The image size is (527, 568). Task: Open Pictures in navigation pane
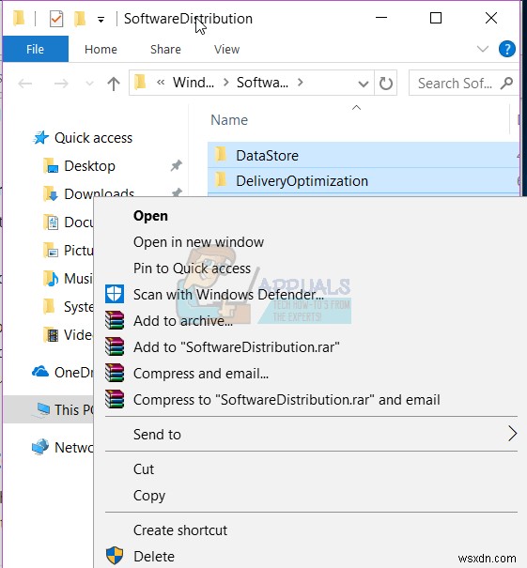[x=69, y=251]
